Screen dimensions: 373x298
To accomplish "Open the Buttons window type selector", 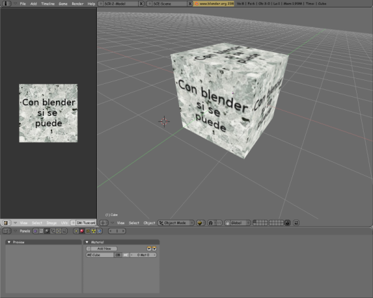I will [6, 231].
